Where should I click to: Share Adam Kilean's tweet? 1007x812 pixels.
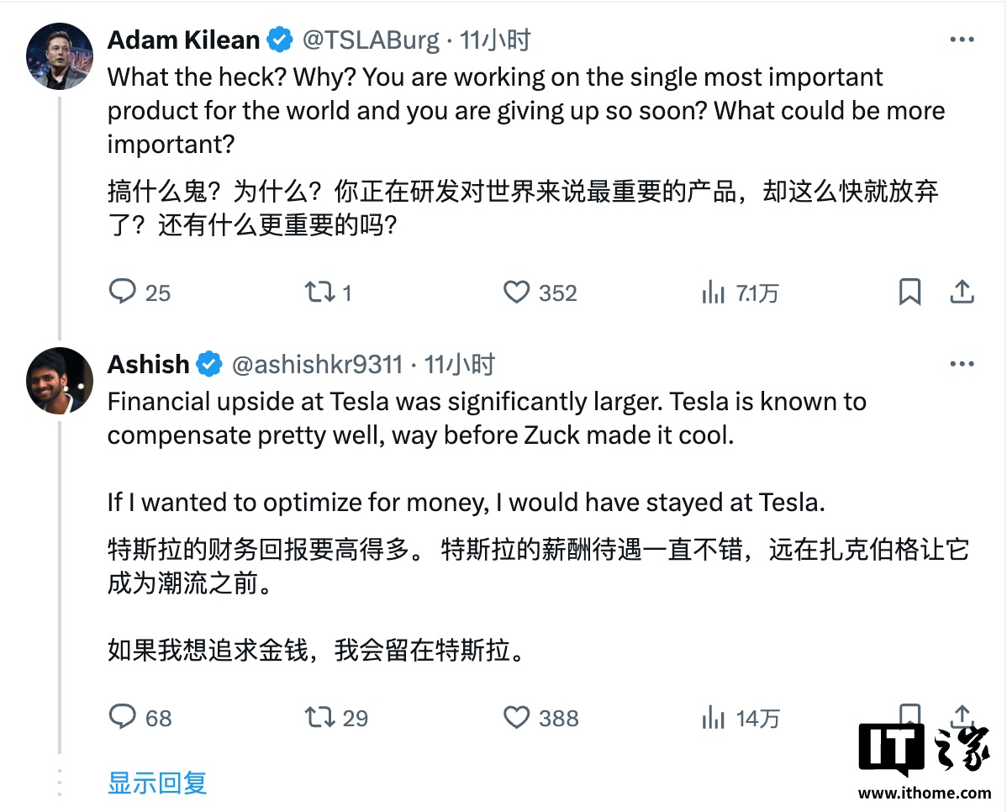point(962,292)
